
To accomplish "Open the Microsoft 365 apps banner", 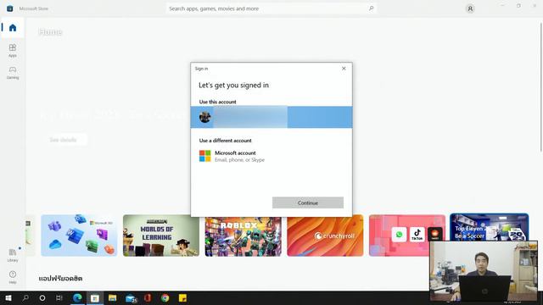I will [x=79, y=236].
